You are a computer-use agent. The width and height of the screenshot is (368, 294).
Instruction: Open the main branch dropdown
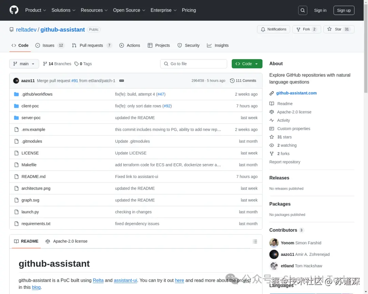(24, 64)
